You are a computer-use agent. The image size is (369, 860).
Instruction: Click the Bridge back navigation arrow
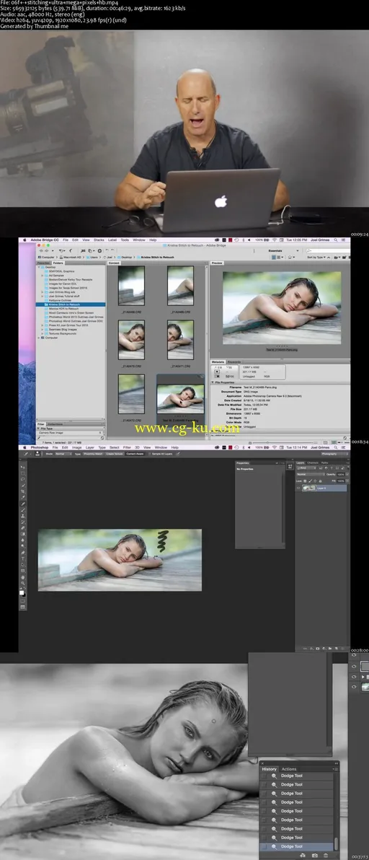pyautogui.click(x=42, y=250)
